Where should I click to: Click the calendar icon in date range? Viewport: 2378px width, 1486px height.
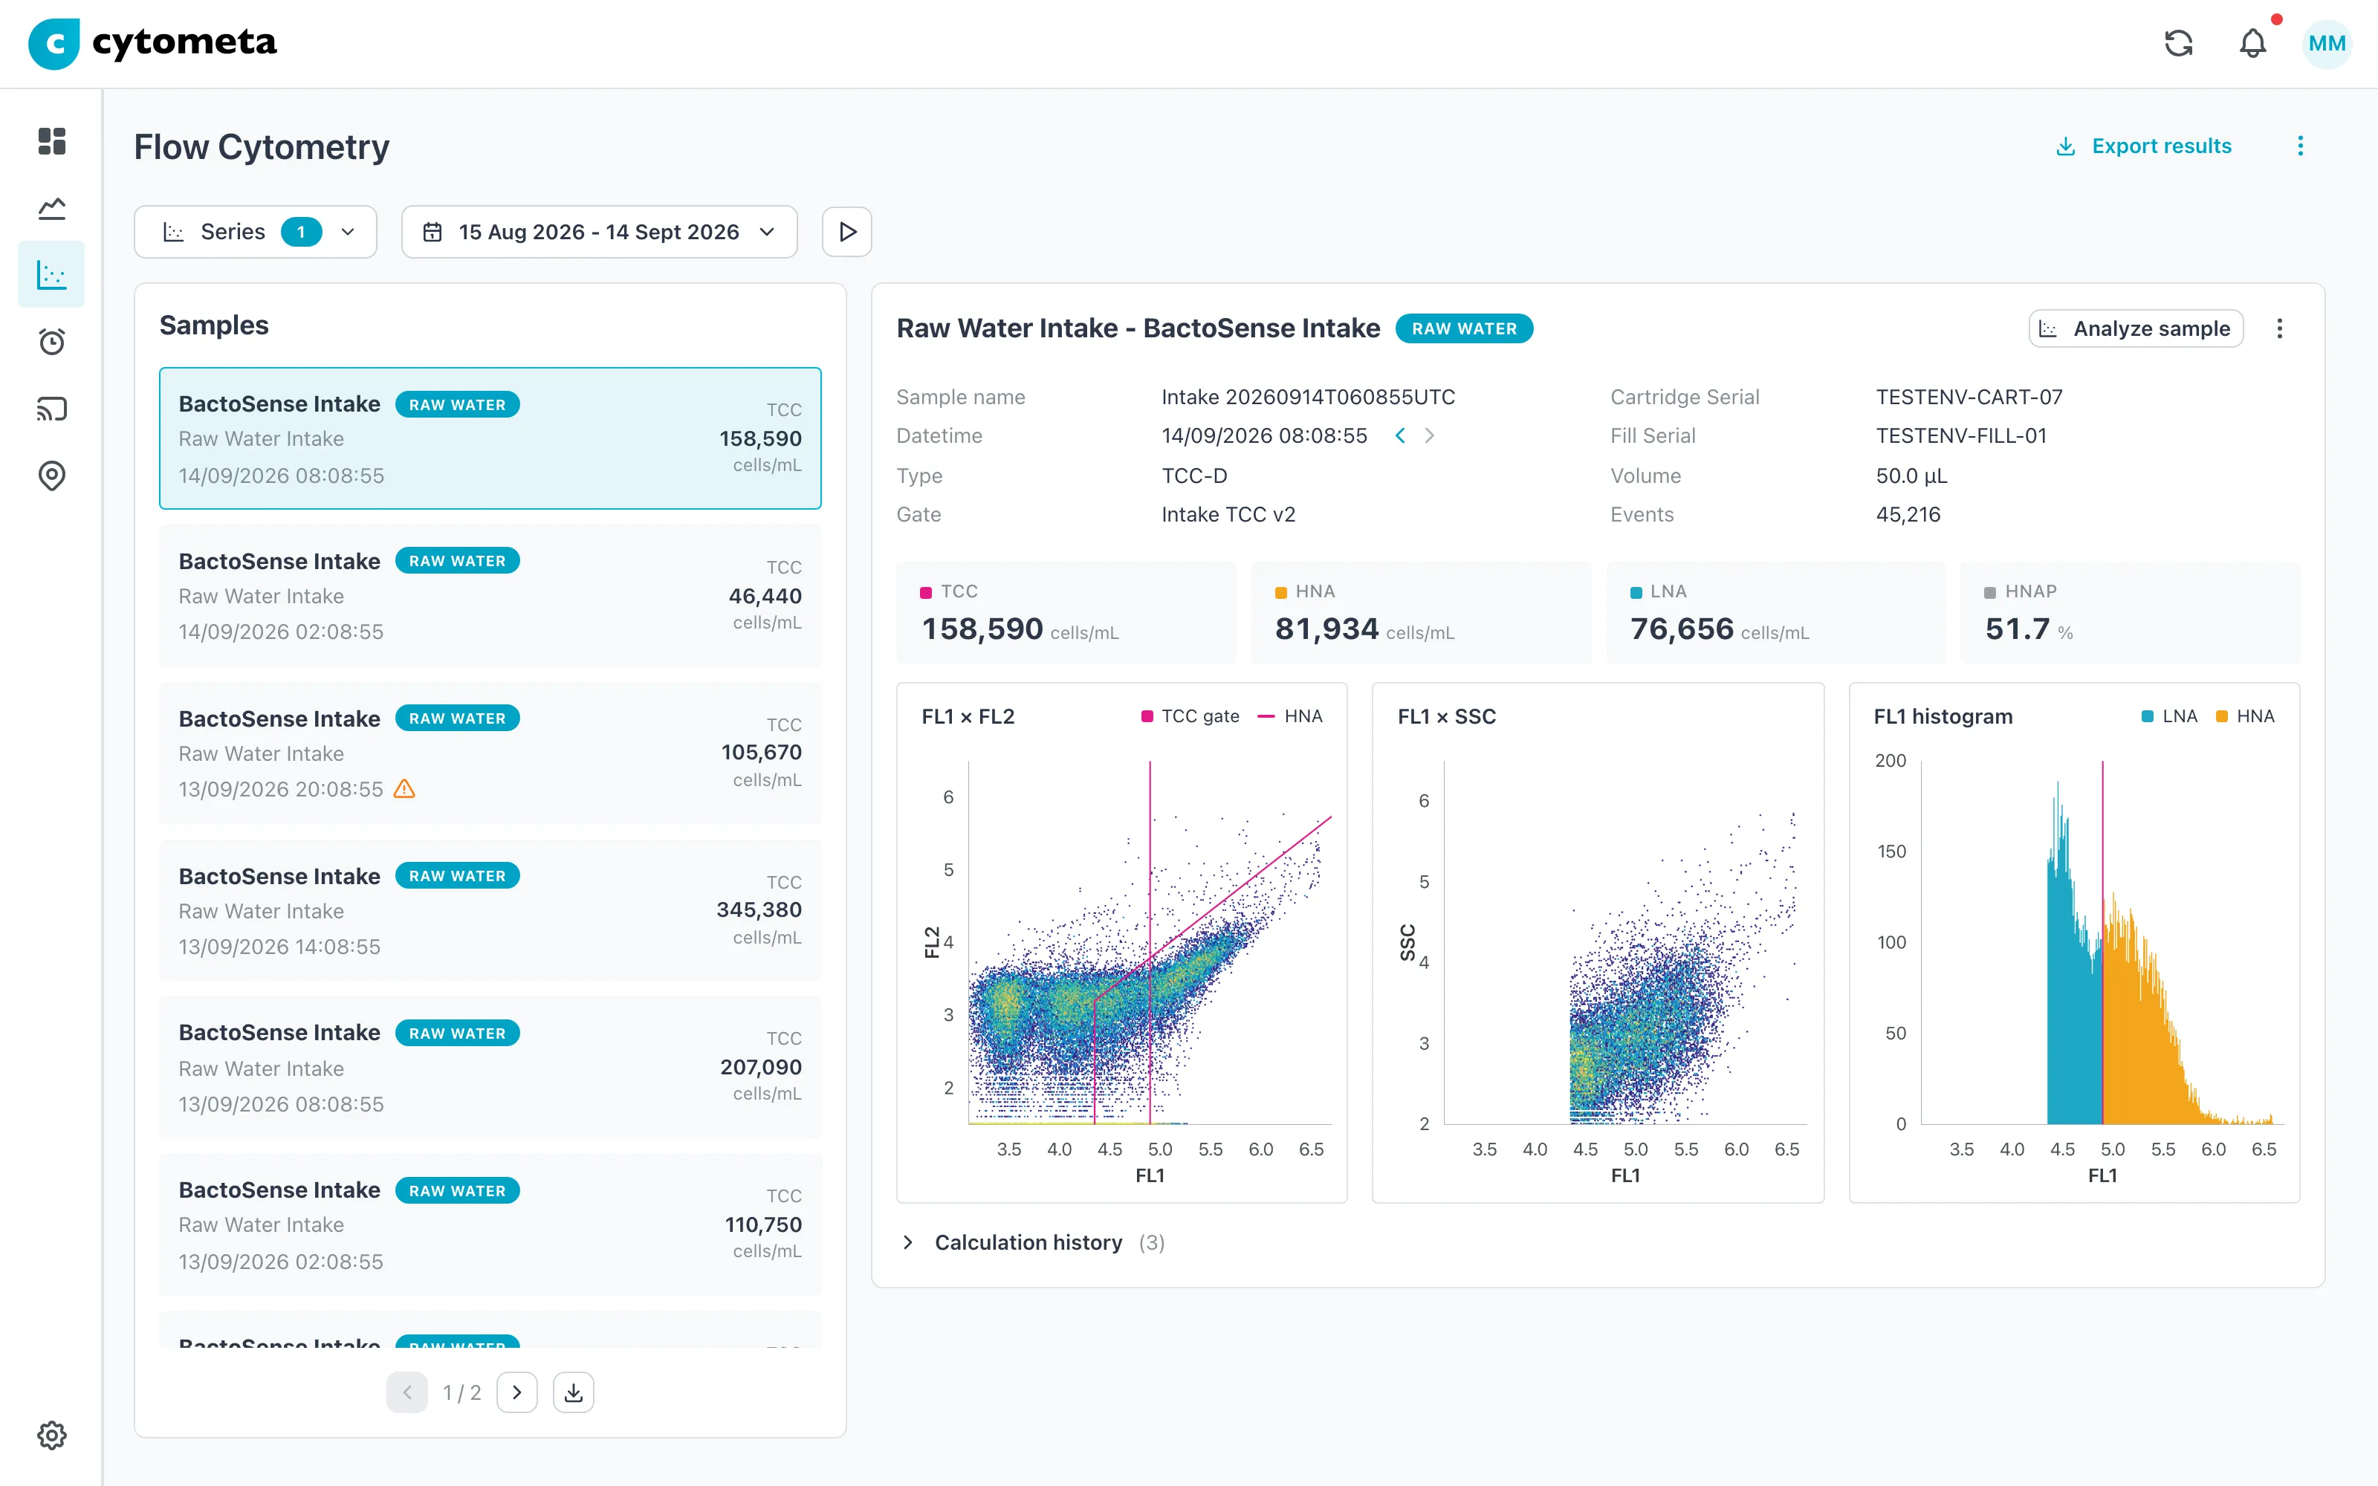pyautogui.click(x=432, y=232)
